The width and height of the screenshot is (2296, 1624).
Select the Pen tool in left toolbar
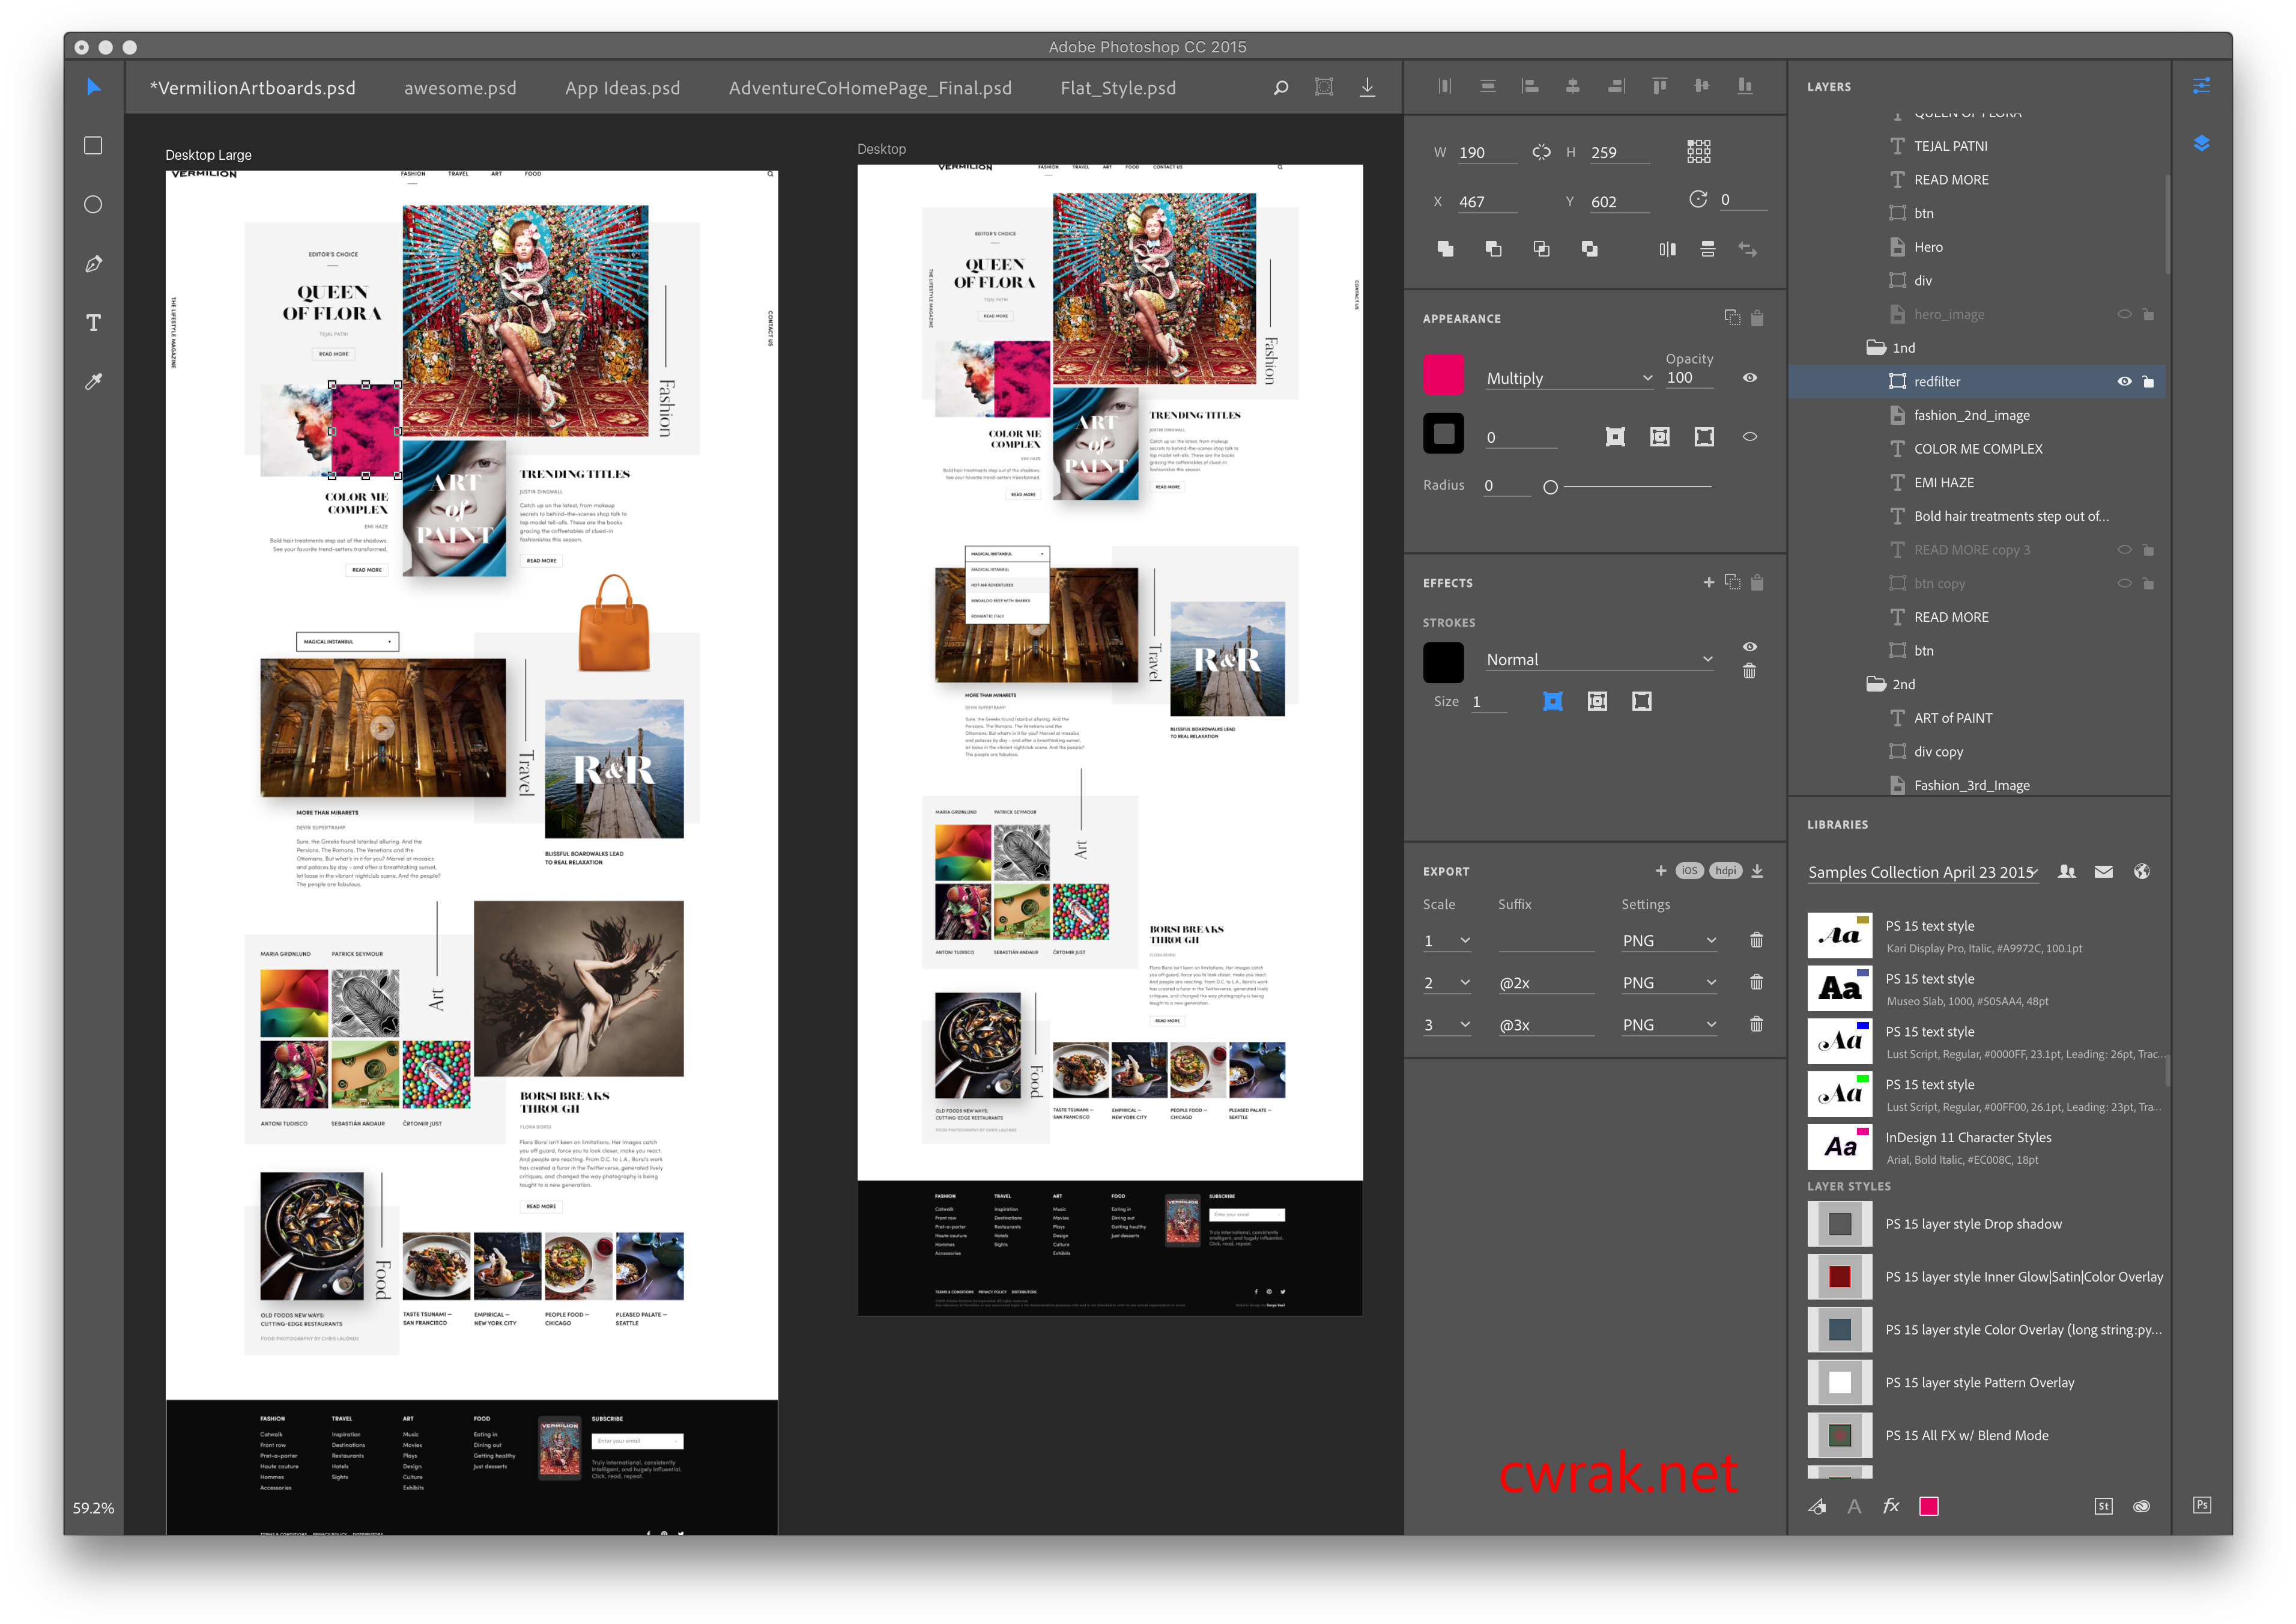(x=93, y=263)
